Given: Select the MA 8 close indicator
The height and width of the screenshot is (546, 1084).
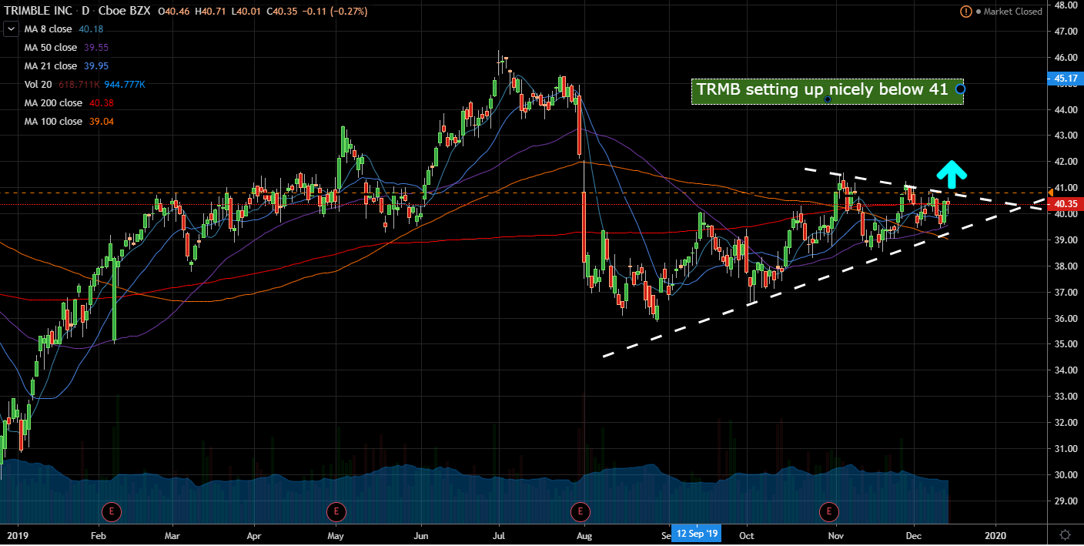Looking at the screenshot, I should (48, 29).
